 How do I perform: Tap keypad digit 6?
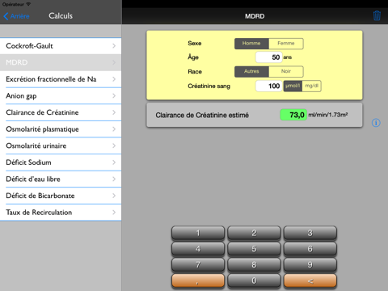[310, 249]
